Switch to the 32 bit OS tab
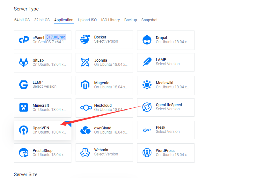Screen dimensions: 257x178 (42, 20)
